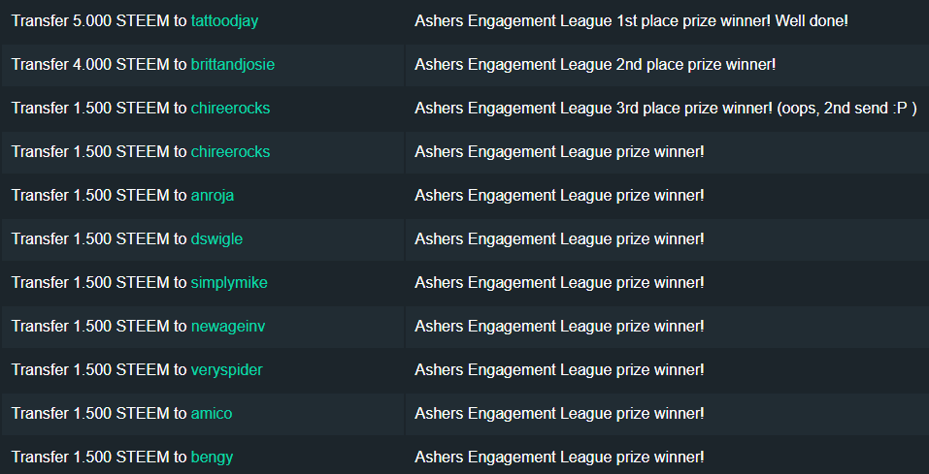929x474 pixels.
Task: Select the 2nd place prize winner memo
Action: click(595, 65)
